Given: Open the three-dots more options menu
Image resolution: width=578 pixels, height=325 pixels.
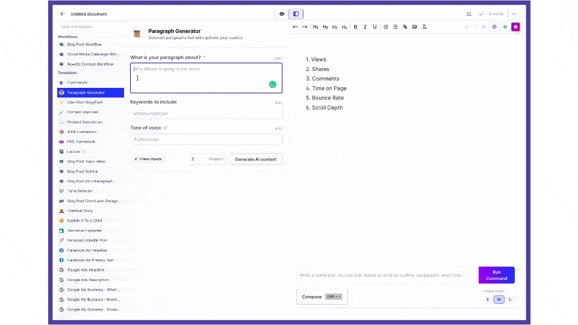Looking at the screenshot, I should click(x=514, y=14).
